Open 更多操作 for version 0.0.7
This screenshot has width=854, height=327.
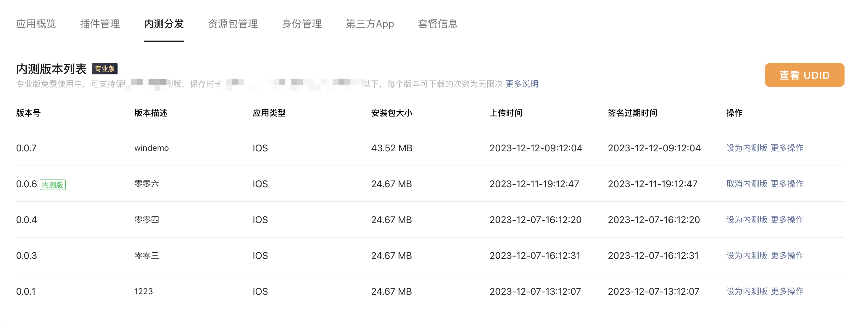[x=787, y=148]
